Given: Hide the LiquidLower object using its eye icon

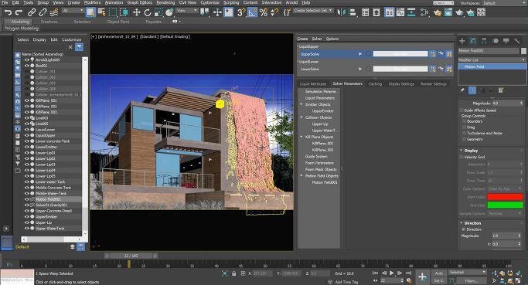Looking at the screenshot, I should point(27,130).
